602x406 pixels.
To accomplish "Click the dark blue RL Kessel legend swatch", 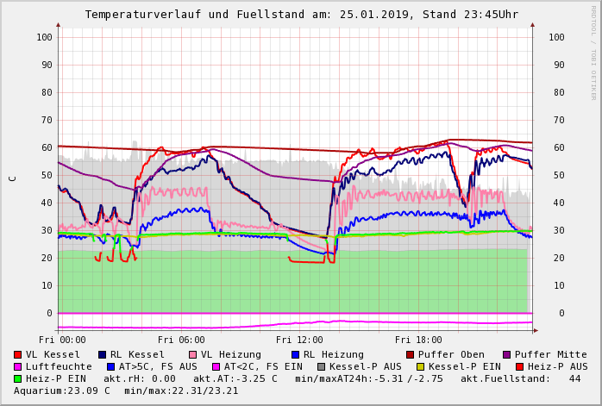I will [103, 354].
